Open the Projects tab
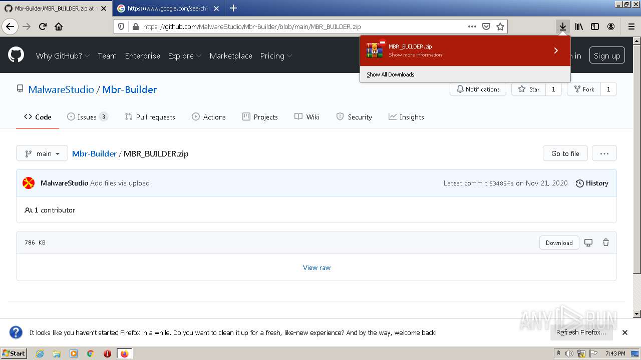The image size is (641, 360). 260,117
